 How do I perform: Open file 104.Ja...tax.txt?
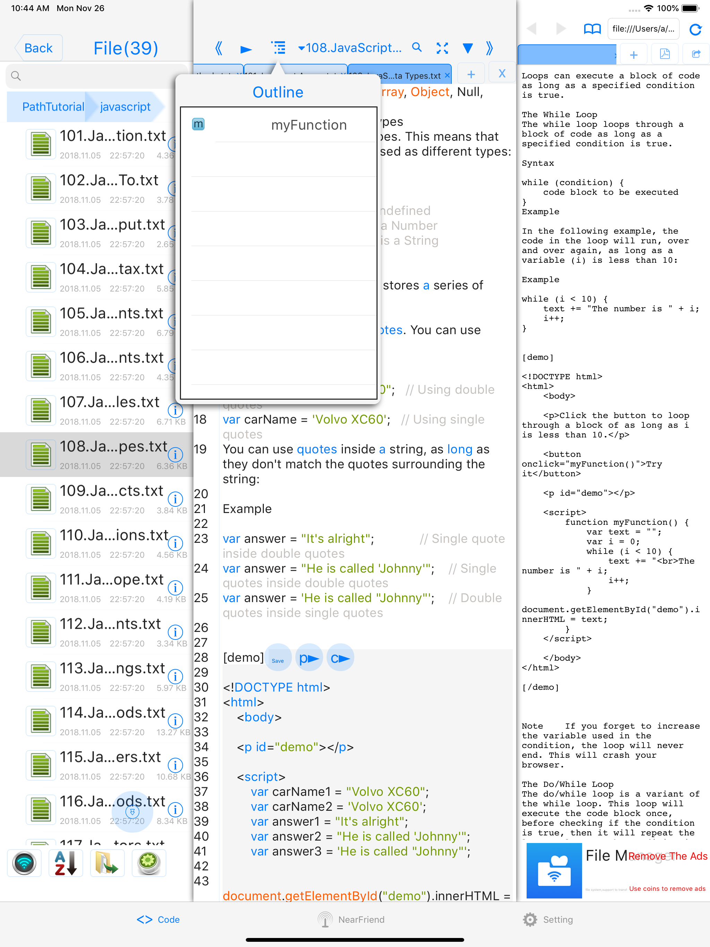[x=97, y=277]
